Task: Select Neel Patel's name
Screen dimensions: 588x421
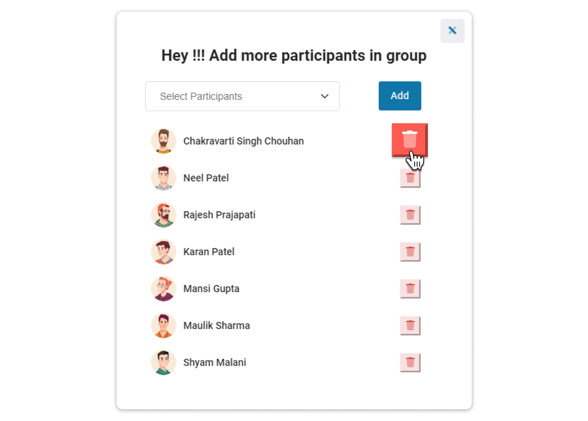Action: pyautogui.click(x=206, y=178)
